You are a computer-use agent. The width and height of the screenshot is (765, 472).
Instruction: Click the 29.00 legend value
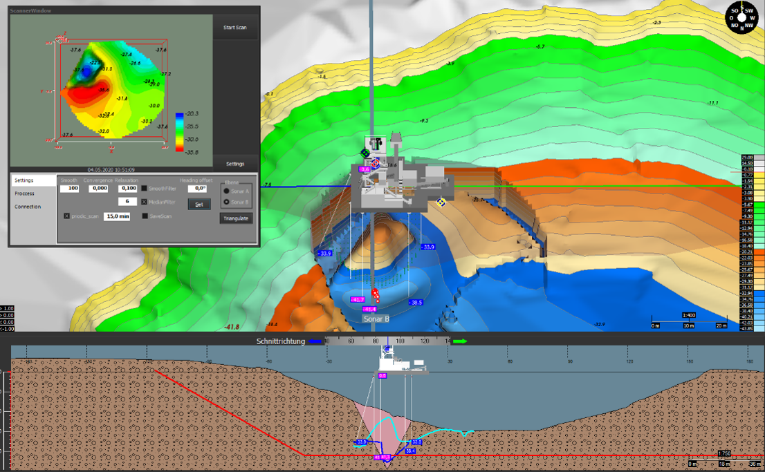[x=747, y=158]
